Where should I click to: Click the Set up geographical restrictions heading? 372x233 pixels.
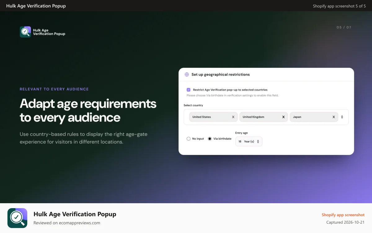pyautogui.click(x=220, y=75)
